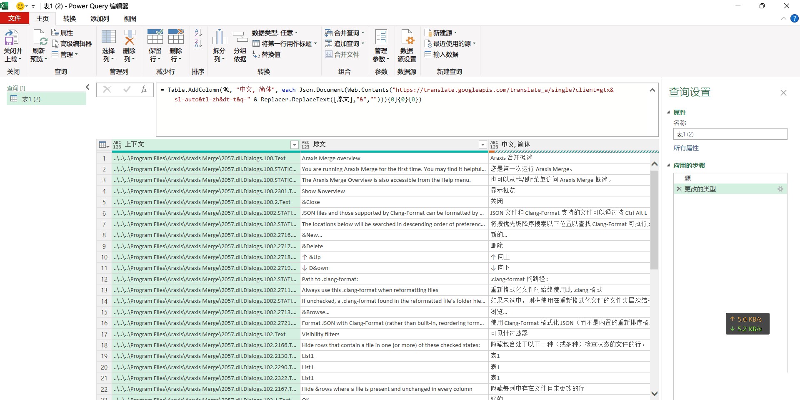
Task: Open the 管理 query dropdown
Action: pos(65,54)
